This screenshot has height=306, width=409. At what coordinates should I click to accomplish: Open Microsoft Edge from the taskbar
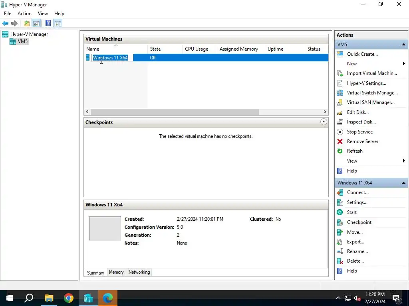tap(108, 298)
